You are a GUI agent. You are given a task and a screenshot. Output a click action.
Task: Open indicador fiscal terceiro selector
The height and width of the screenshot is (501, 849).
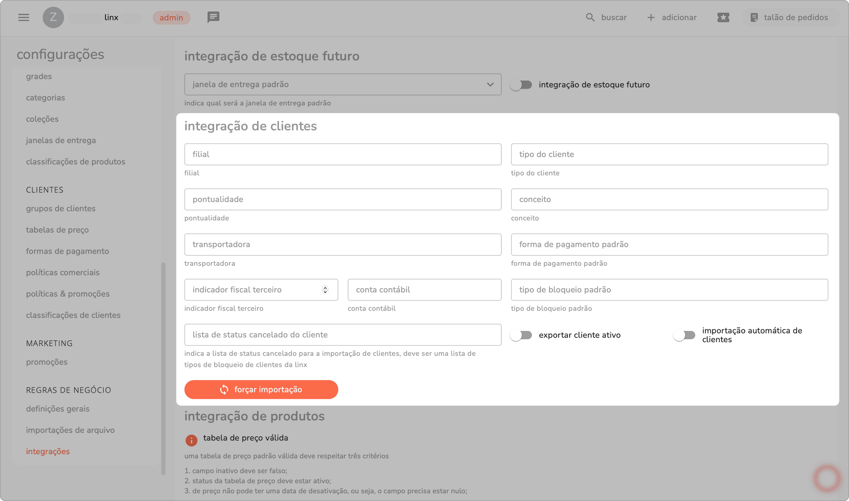261,290
